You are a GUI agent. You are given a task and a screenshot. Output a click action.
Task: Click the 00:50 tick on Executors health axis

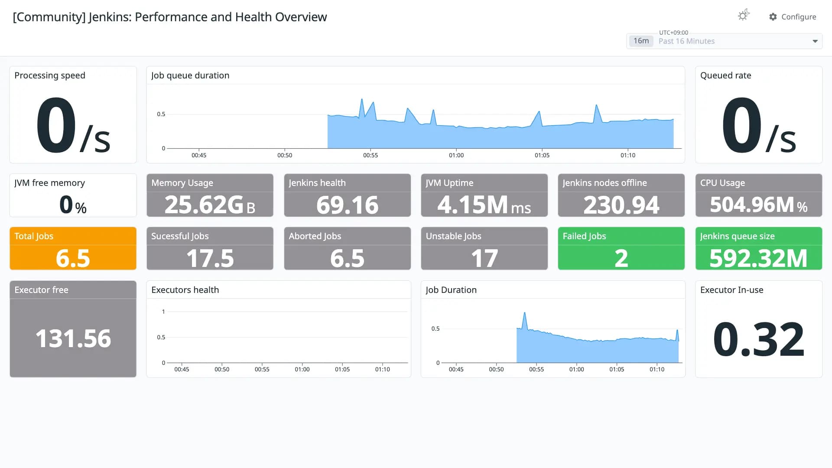tap(222, 369)
